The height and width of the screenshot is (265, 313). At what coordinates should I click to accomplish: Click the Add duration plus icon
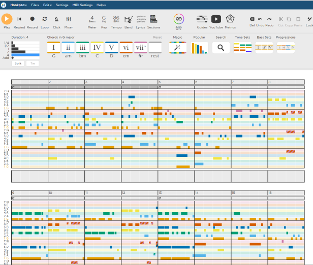point(13,58)
